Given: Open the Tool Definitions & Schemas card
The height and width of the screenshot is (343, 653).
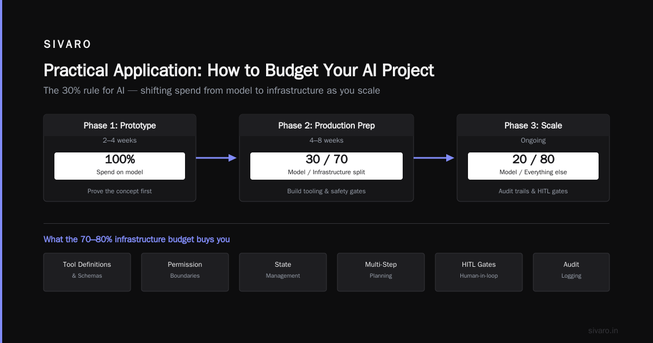Looking at the screenshot, I should [87, 272].
